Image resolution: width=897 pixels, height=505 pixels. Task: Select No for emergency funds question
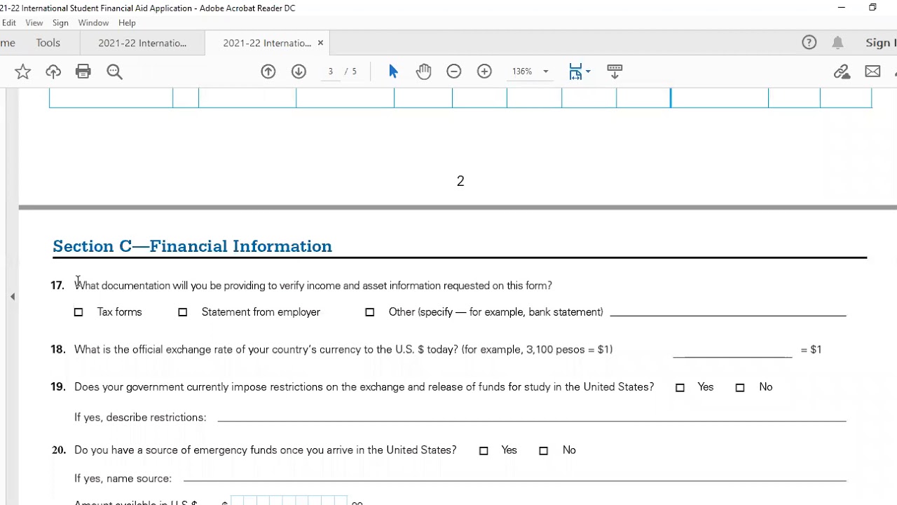tap(543, 450)
